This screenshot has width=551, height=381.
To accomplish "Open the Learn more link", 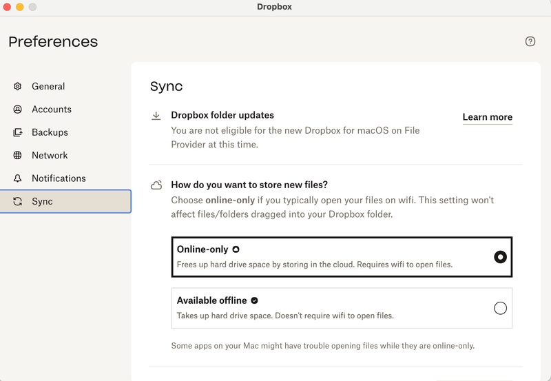I will click(487, 117).
